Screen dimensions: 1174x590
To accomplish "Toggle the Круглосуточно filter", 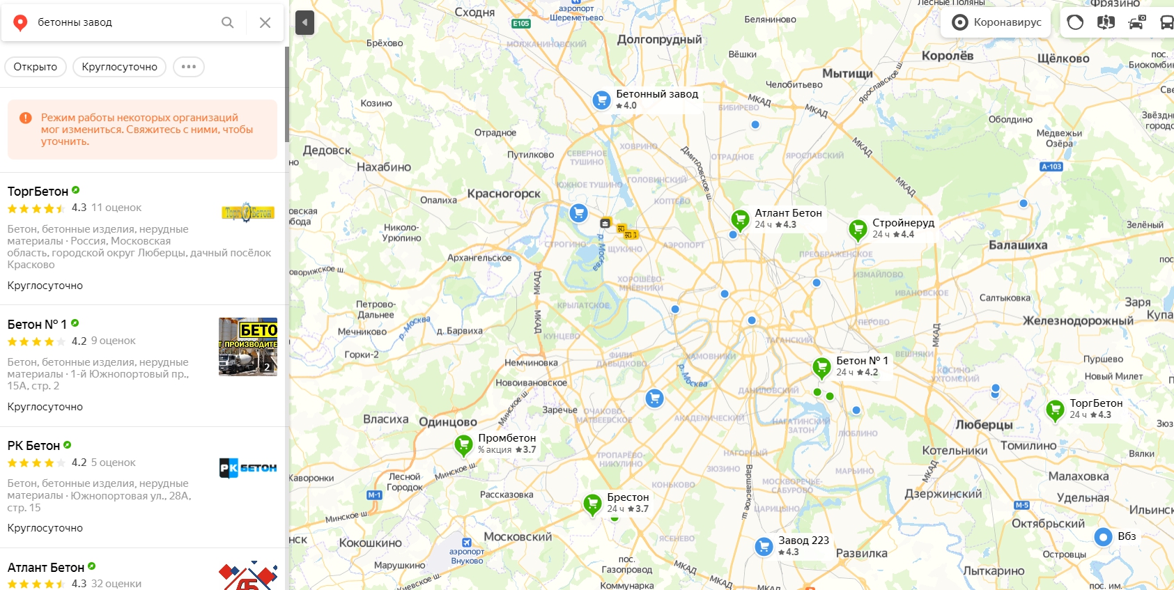I will (x=119, y=67).
